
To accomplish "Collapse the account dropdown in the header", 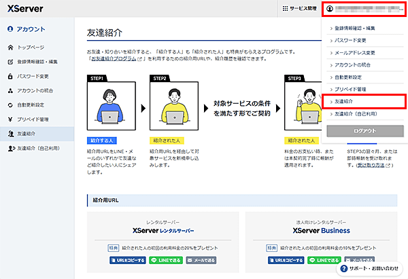I will click(x=364, y=9).
